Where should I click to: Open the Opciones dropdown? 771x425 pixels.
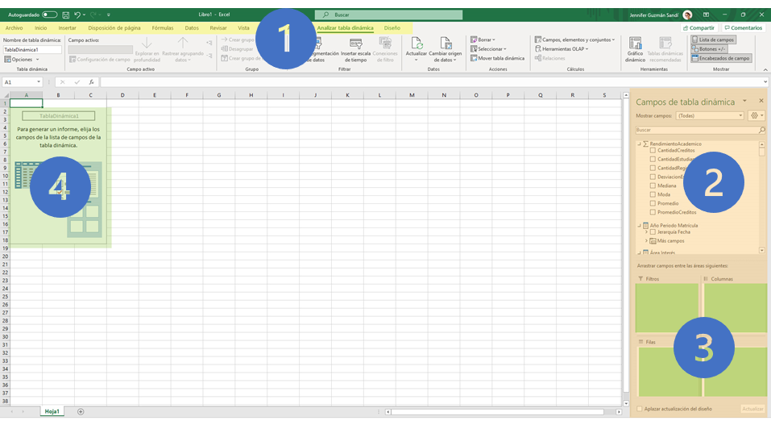(22, 59)
